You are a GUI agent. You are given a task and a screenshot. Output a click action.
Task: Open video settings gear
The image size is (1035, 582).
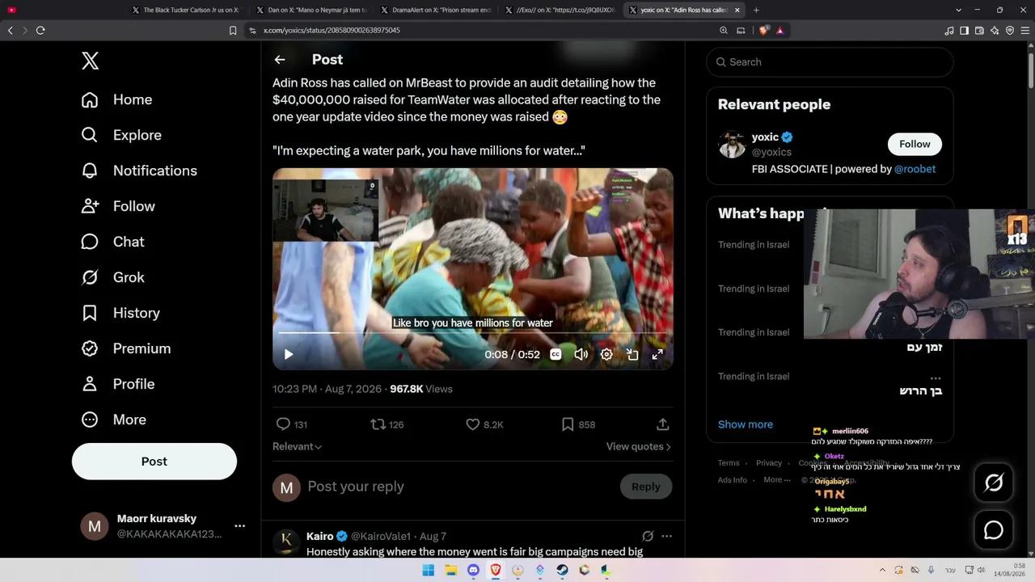point(606,354)
